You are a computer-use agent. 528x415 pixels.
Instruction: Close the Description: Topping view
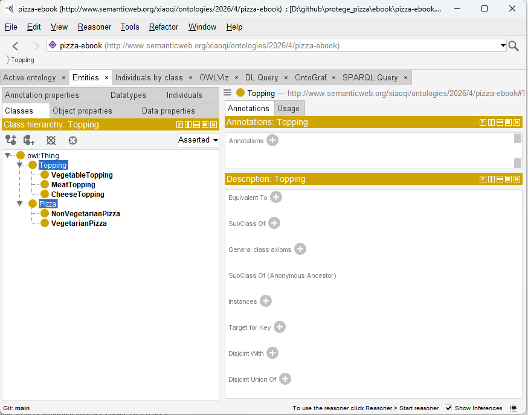point(517,179)
